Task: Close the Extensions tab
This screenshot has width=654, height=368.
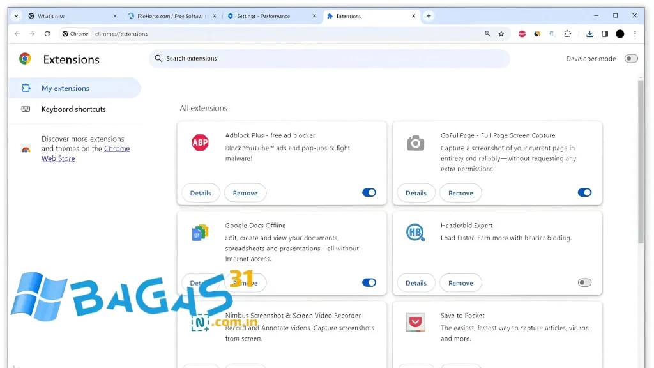Action: point(413,16)
